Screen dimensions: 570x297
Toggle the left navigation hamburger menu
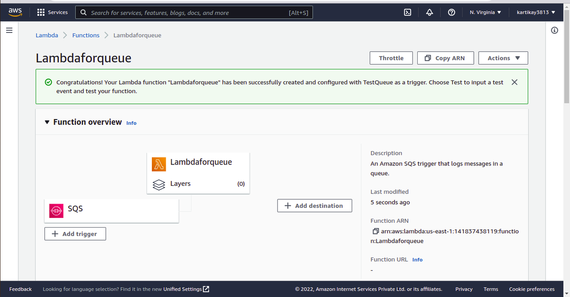click(9, 30)
